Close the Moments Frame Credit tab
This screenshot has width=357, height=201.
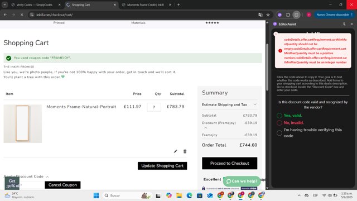click(x=170, y=4)
